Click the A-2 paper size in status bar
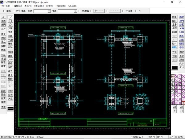Image resolution: width=185 pixels, height=139 pixels. pos(141,137)
